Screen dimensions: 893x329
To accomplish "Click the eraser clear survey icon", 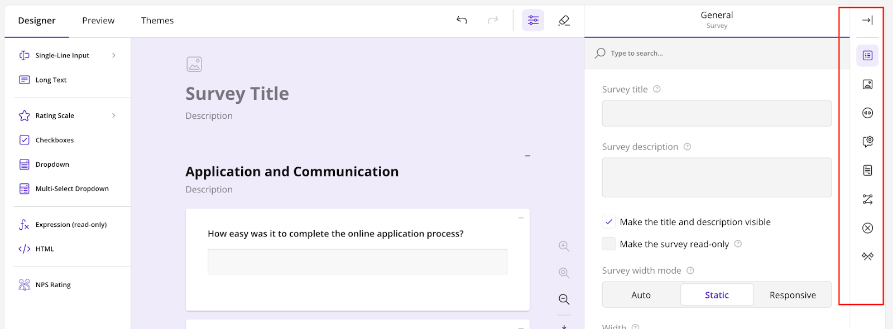I will tap(564, 20).
